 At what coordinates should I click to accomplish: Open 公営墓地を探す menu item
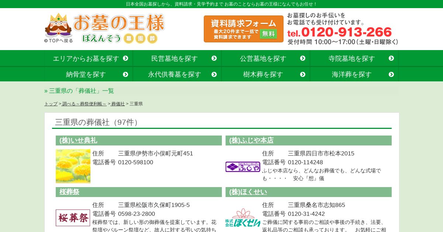pyautogui.click(x=266, y=58)
